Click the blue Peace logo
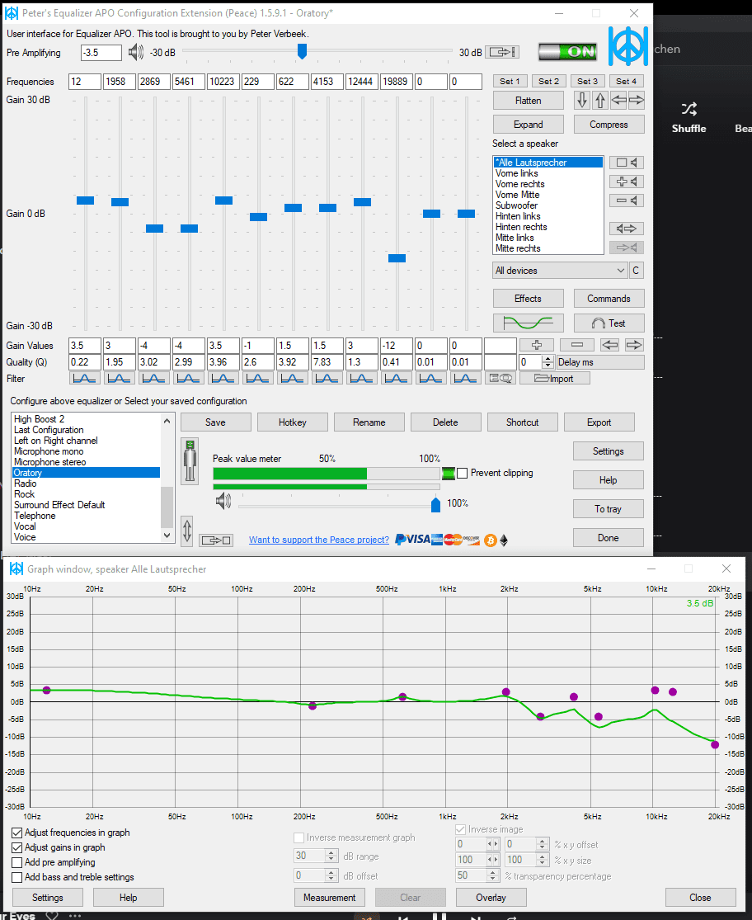 (627, 46)
